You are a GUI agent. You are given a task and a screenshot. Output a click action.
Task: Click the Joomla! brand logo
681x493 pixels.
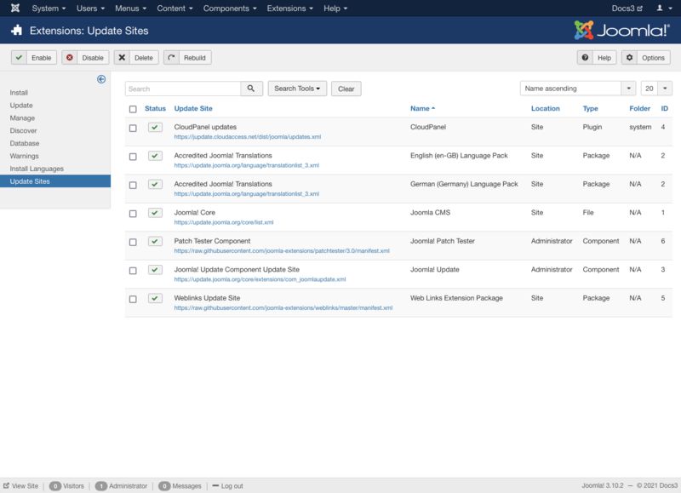point(621,30)
